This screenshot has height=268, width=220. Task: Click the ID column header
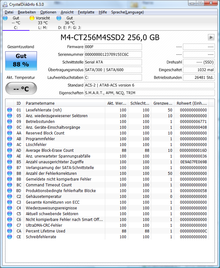pos(19,103)
